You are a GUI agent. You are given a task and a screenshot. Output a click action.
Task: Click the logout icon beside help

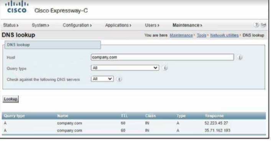click(x=263, y=25)
